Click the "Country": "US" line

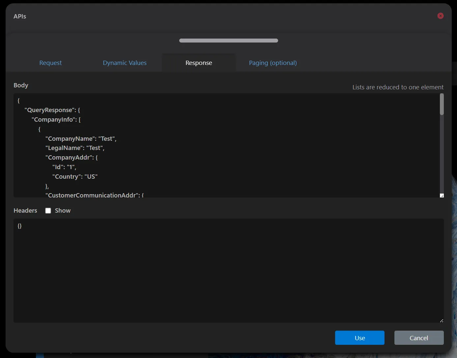[x=75, y=177]
